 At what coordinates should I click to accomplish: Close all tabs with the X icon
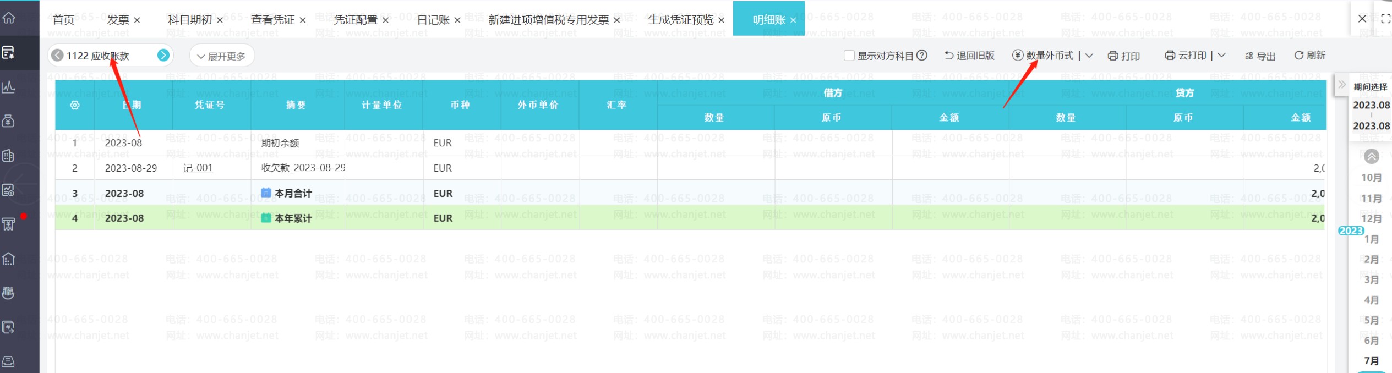tap(1362, 19)
